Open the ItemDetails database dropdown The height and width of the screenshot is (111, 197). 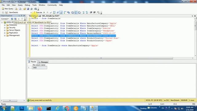point(31,13)
